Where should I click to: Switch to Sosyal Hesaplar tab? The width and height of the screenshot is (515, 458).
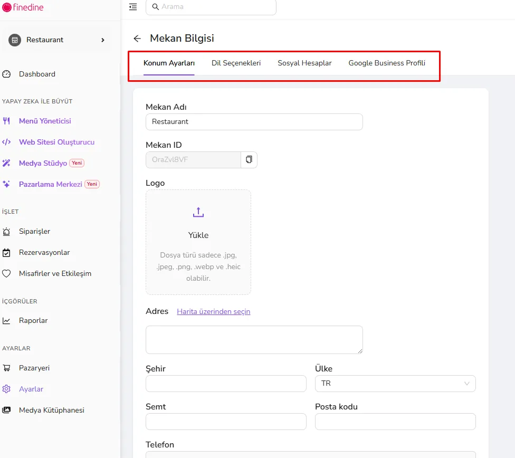tap(304, 63)
